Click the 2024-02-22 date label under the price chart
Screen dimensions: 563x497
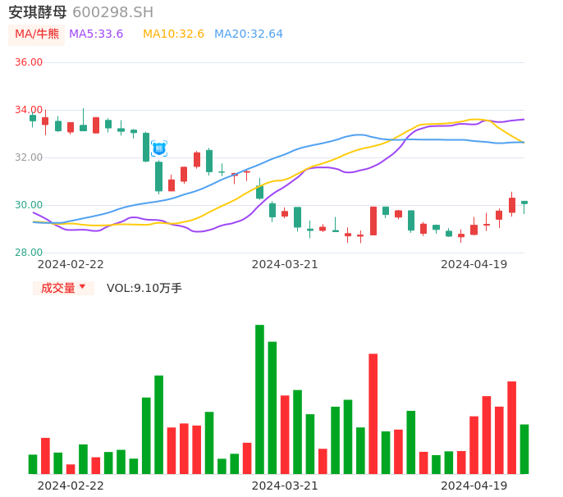[x=71, y=264]
